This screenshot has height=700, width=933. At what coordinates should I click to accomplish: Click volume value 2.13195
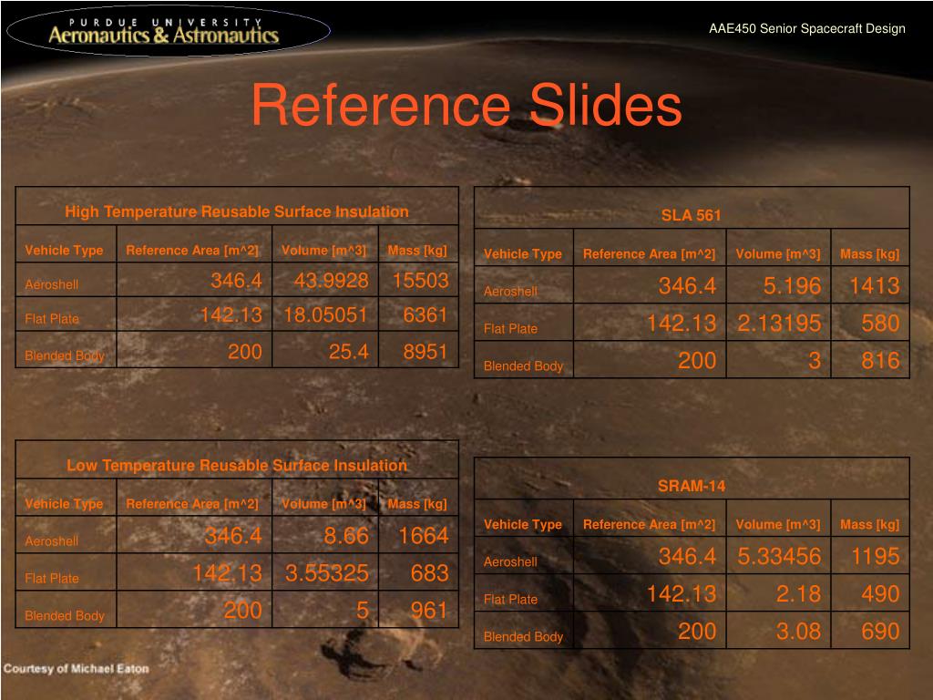[779, 324]
